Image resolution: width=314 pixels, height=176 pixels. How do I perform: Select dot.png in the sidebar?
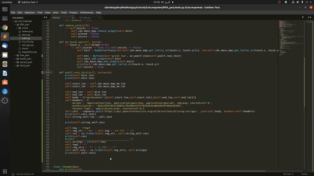click(x=26, y=35)
